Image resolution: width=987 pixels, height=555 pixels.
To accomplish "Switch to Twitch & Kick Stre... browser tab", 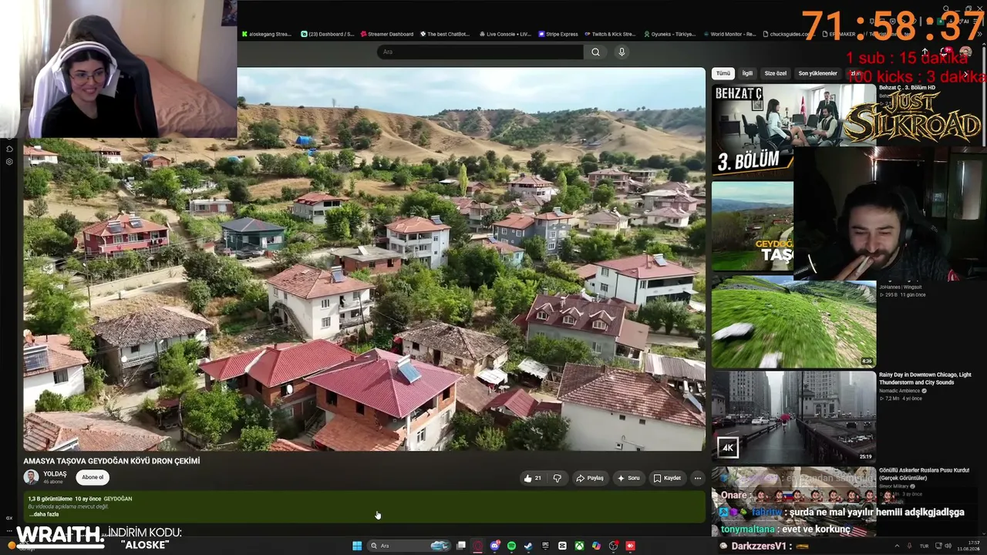I will click(x=610, y=34).
